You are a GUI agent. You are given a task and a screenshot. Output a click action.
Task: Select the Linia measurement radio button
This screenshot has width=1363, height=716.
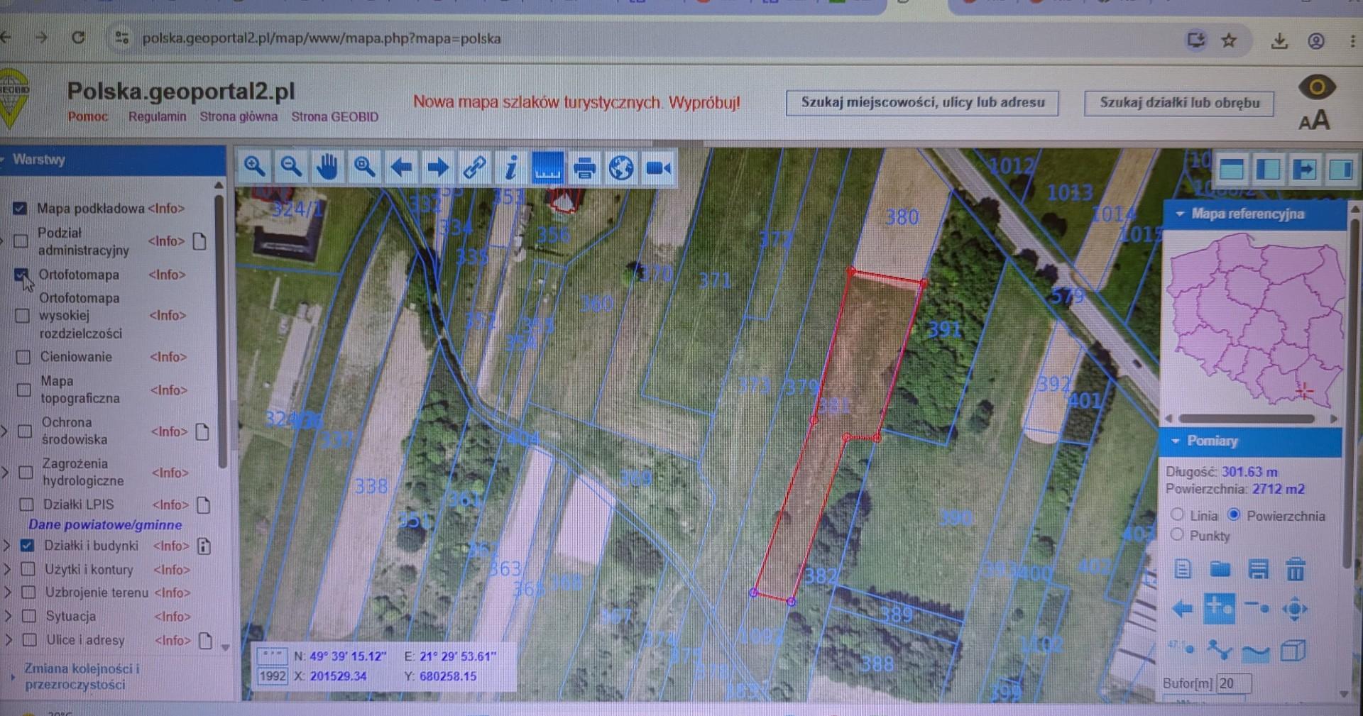click(x=1177, y=514)
